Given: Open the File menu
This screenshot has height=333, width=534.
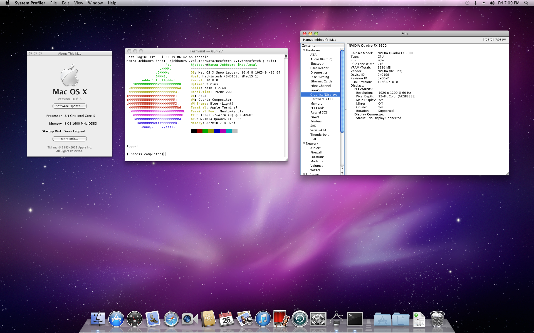Looking at the screenshot, I should point(53,3).
